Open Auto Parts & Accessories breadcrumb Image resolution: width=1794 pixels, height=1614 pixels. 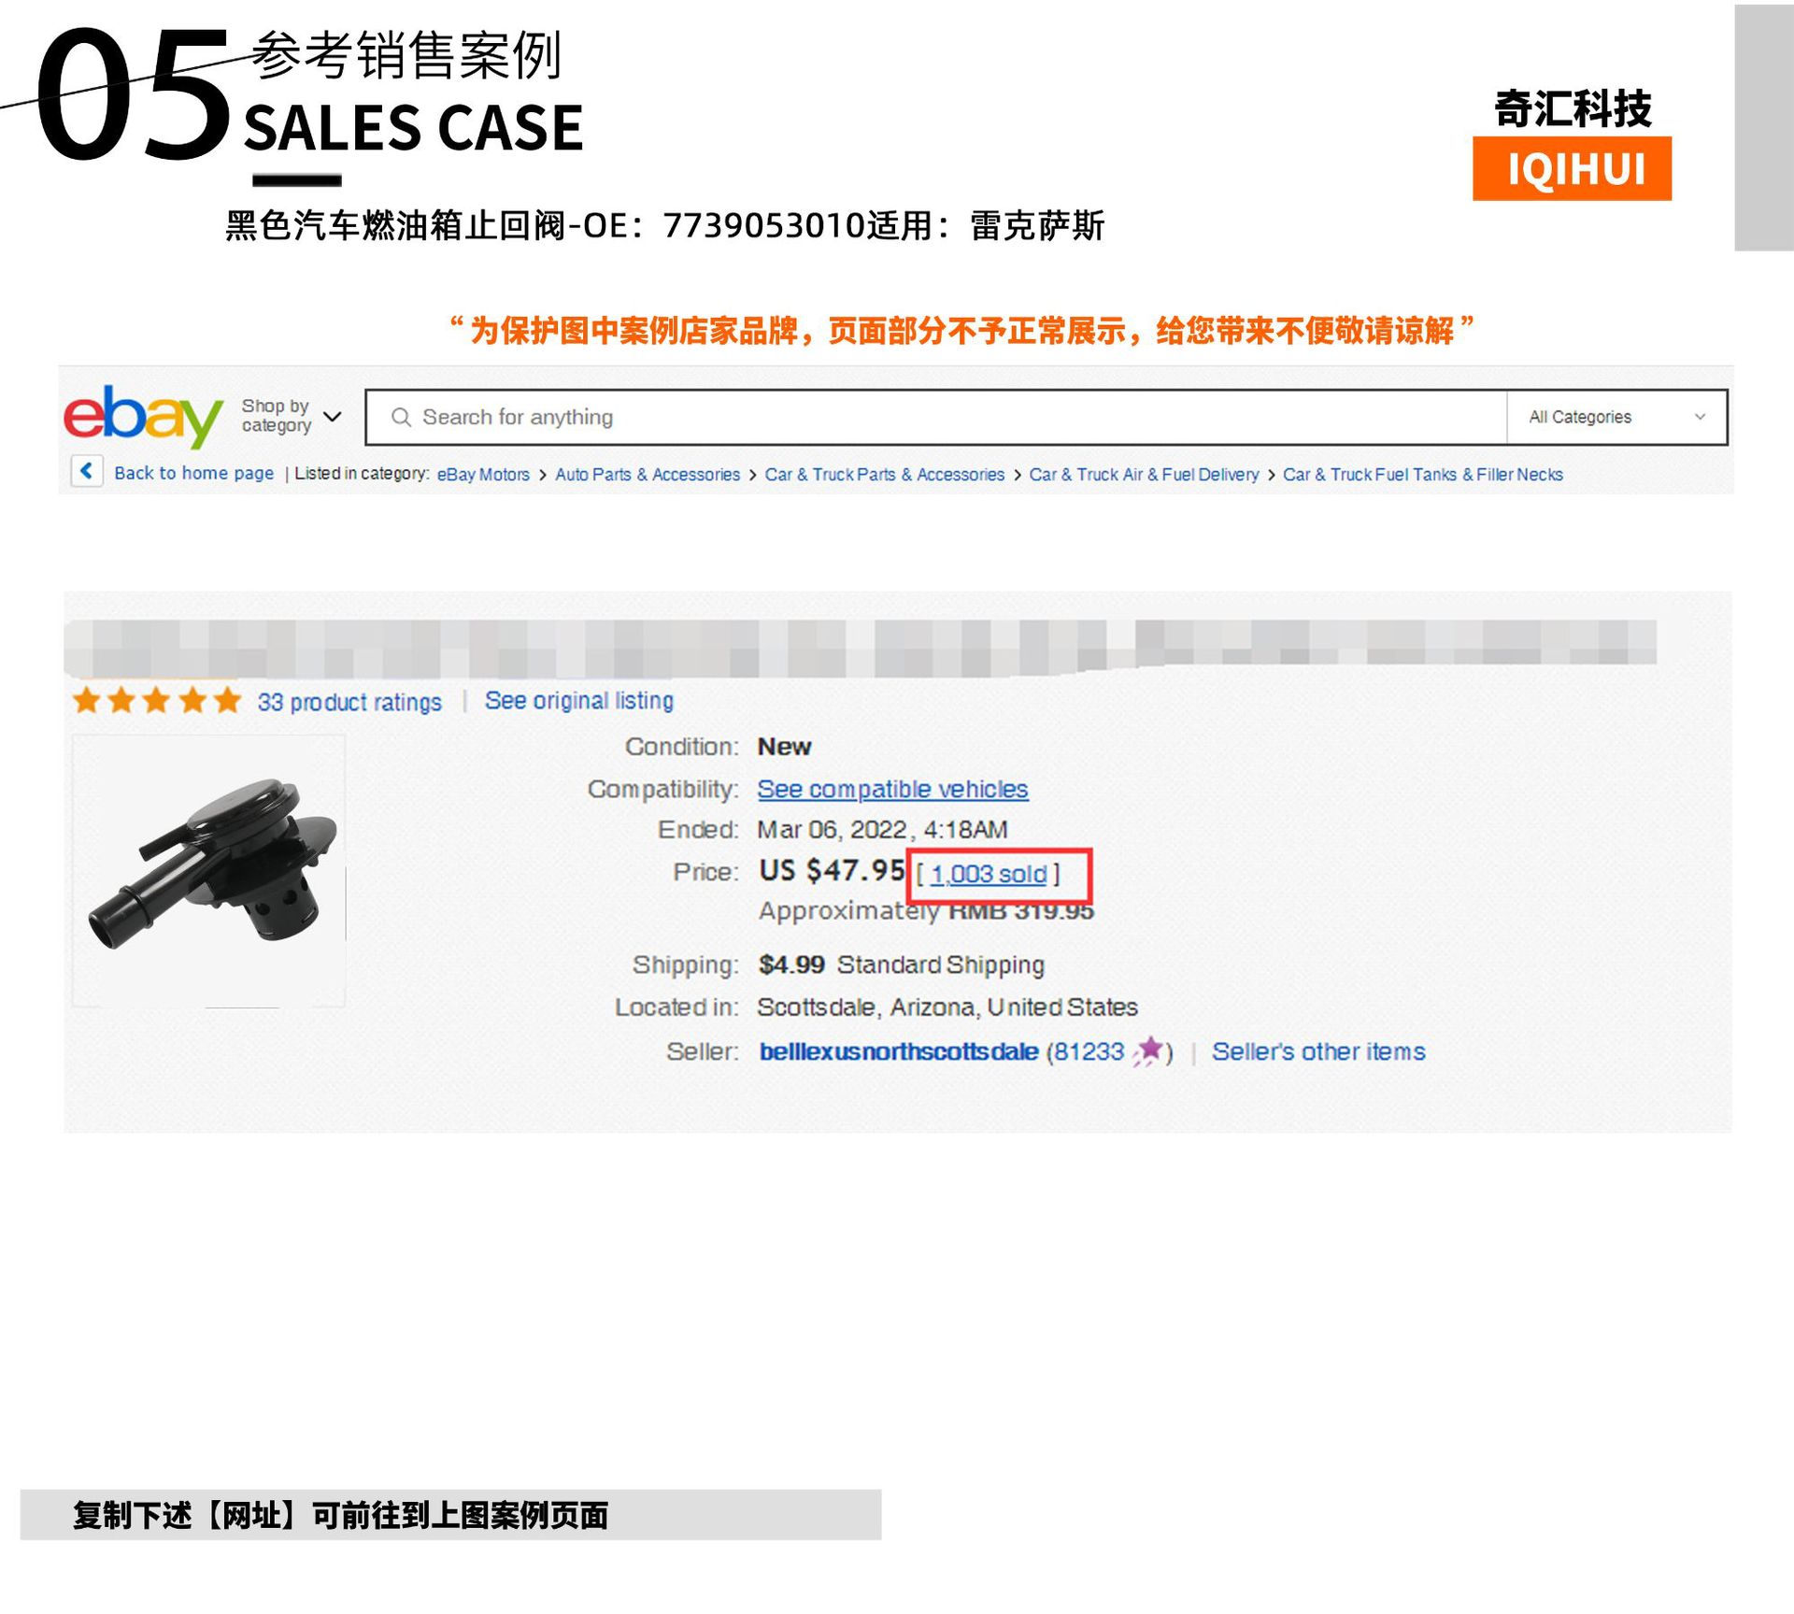click(x=648, y=475)
